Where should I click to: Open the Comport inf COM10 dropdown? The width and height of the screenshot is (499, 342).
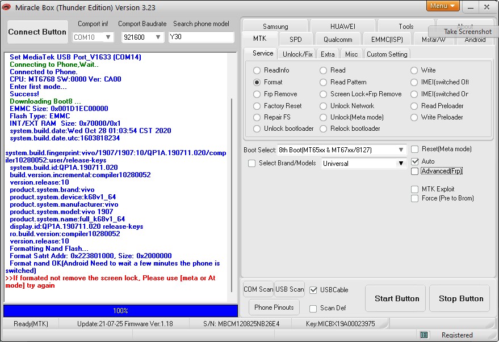pyautogui.click(x=93, y=37)
